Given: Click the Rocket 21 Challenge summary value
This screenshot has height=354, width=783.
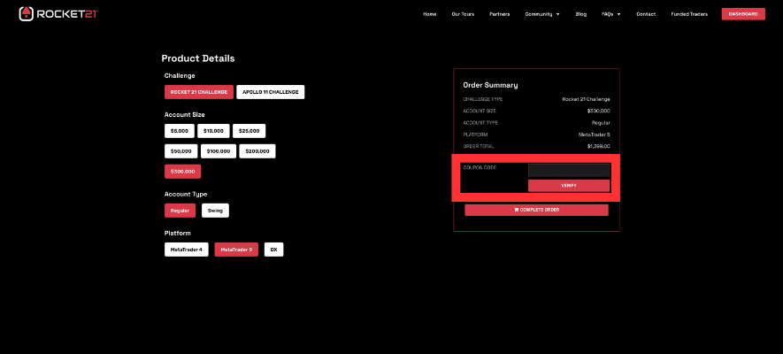Looking at the screenshot, I should coord(586,99).
